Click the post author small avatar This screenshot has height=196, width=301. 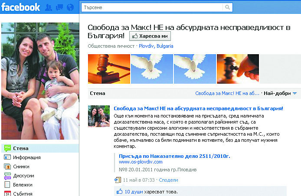pos(99,116)
